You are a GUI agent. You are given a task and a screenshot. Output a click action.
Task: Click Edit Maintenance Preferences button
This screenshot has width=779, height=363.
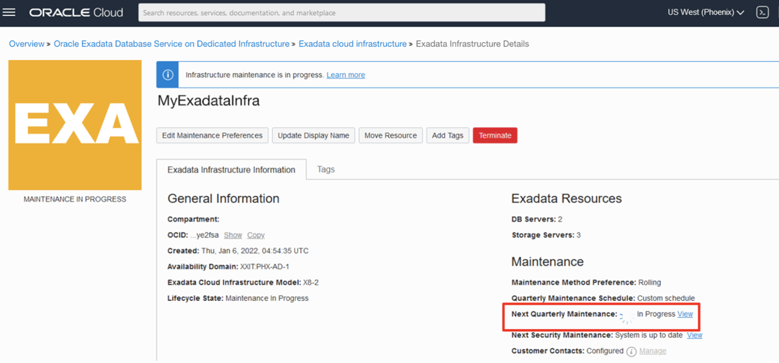(x=212, y=135)
